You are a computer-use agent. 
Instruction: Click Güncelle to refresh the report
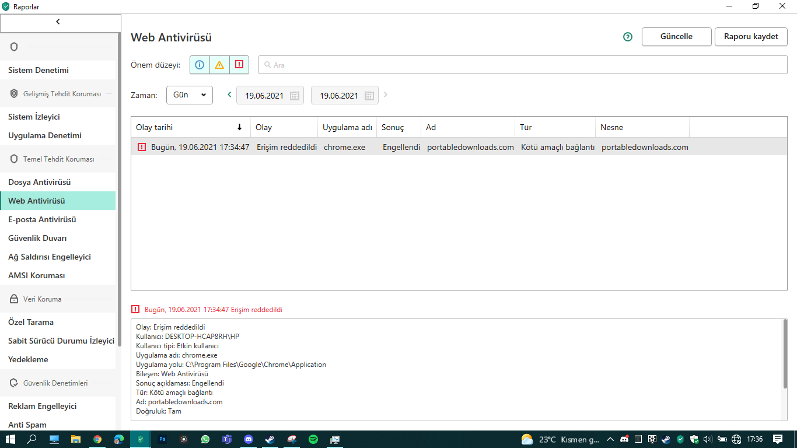(677, 37)
